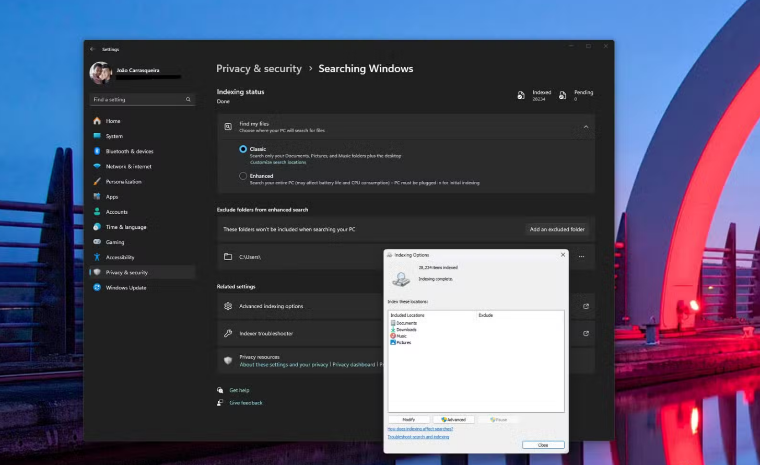The image size is (760, 465).
Task: Open the Home icon in the sidebar
Action: tap(97, 121)
